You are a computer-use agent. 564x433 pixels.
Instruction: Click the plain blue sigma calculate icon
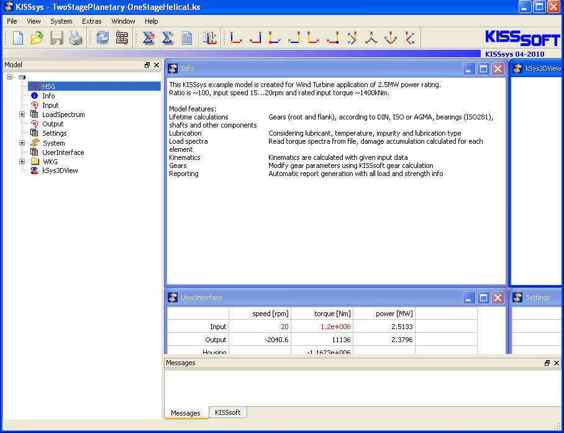tap(167, 38)
